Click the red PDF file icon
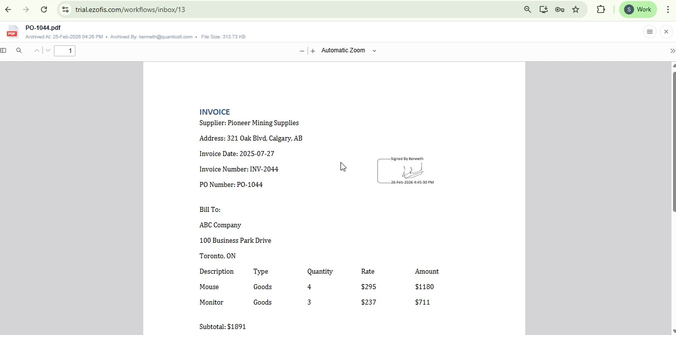The height and width of the screenshot is (337, 676). (12, 32)
